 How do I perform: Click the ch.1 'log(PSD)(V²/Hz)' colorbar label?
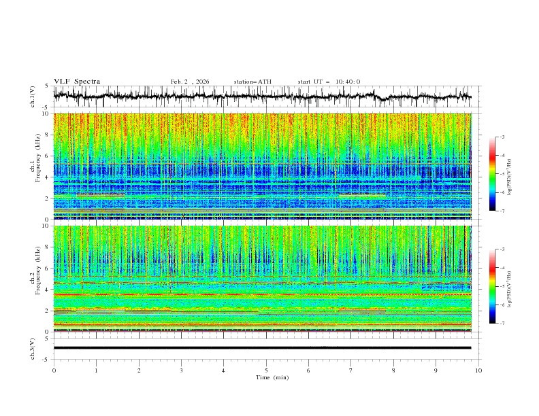[x=510, y=177]
